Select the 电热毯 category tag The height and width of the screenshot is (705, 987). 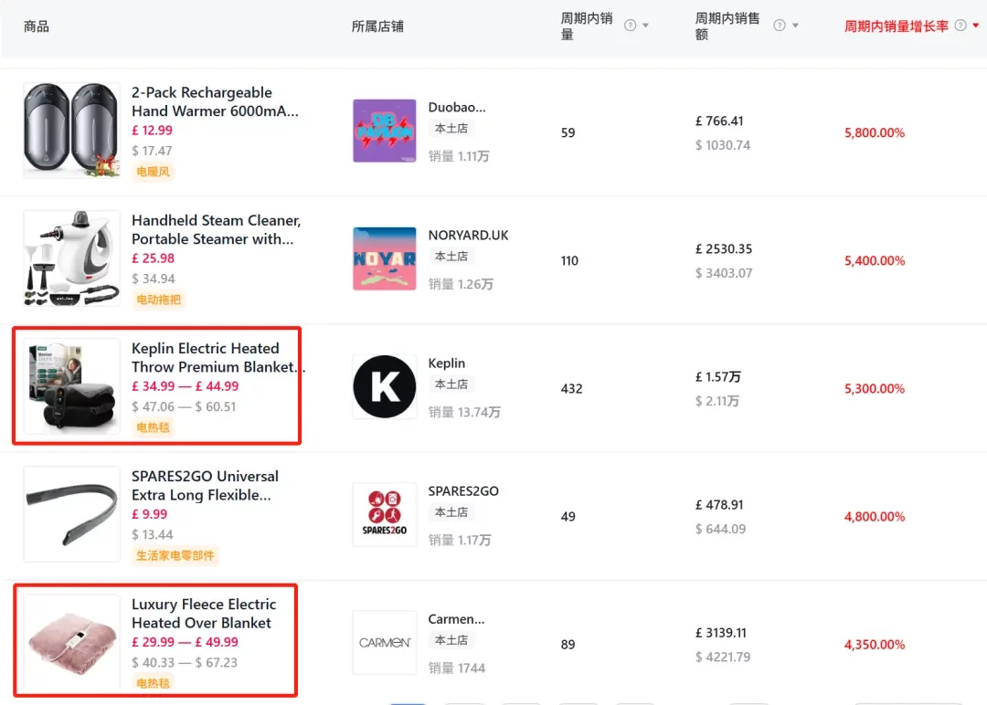click(152, 426)
